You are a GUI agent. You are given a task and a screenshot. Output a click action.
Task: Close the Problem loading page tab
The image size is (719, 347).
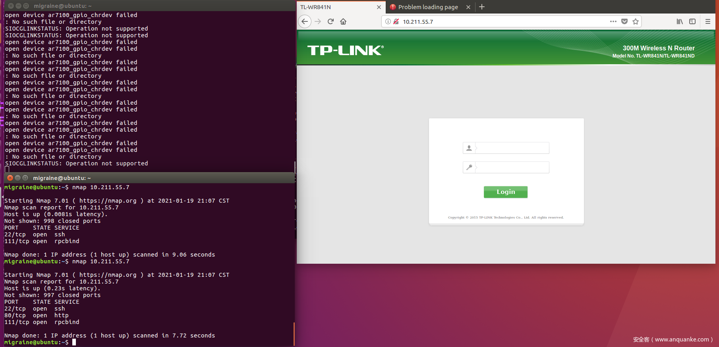tap(468, 7)
